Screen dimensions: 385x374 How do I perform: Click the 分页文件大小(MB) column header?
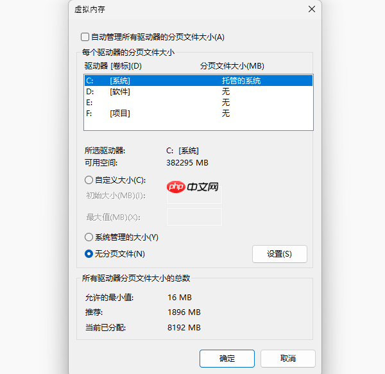tap(232, 66)
